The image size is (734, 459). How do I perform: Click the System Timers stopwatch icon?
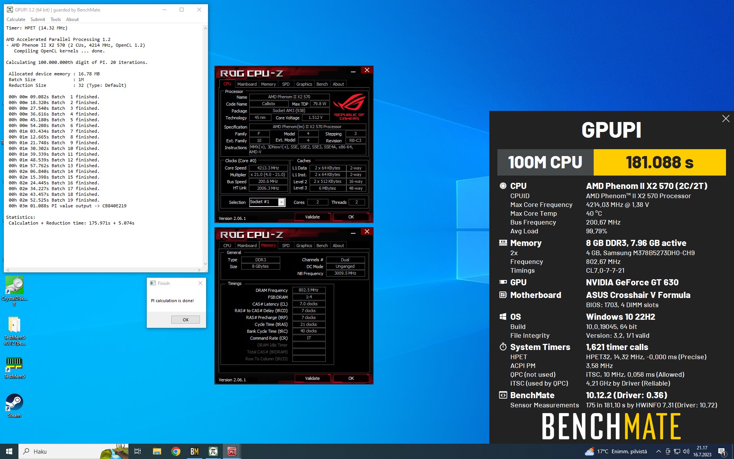click(503, 347)
